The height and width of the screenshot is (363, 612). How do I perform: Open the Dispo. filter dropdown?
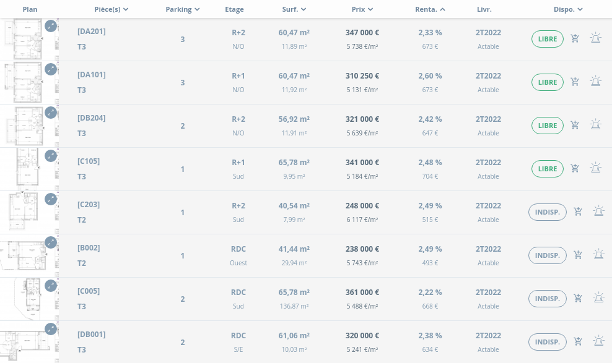pyautogui.click(x=568, y=9)
